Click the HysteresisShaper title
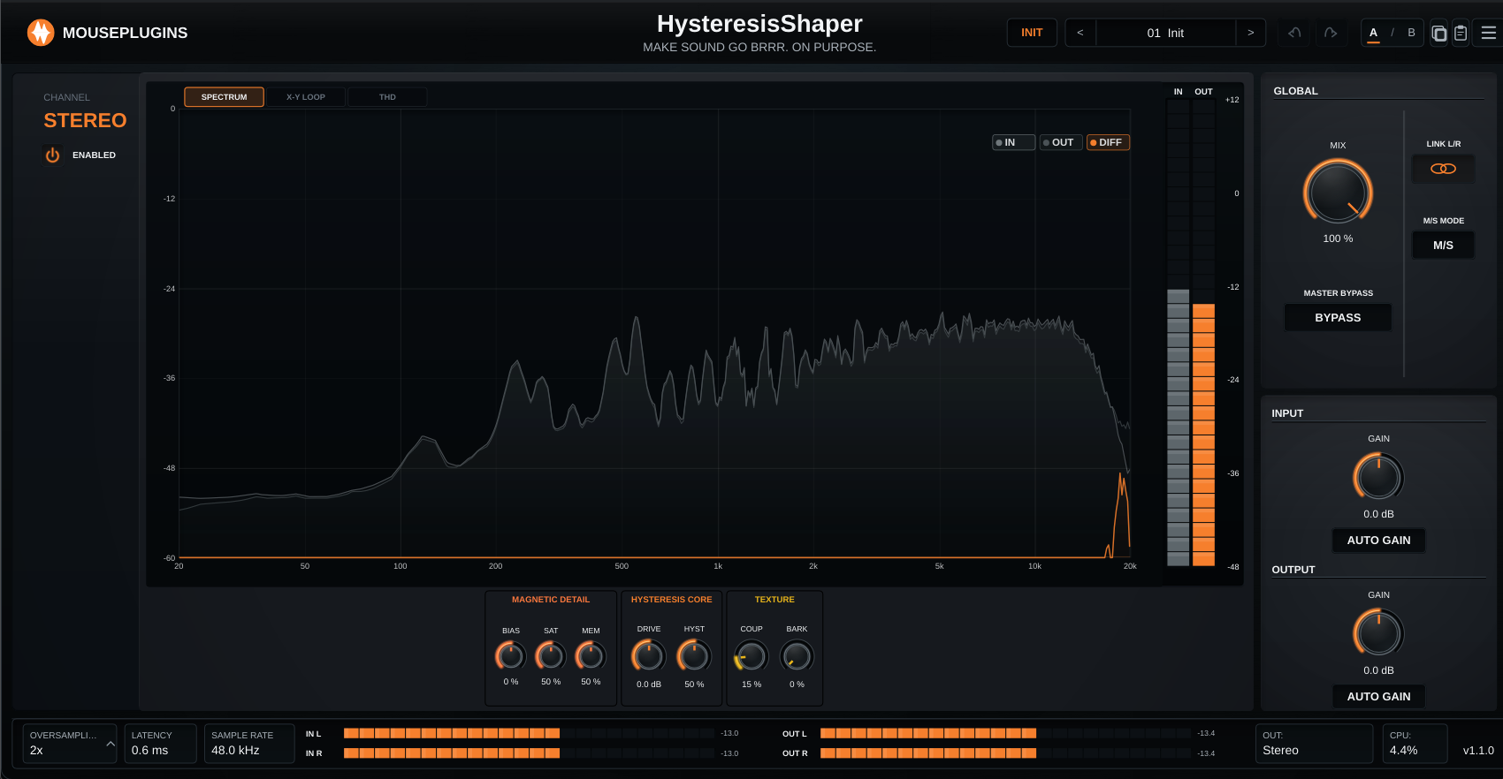This screenshot has width=1503, height=779. click(759, 24)
